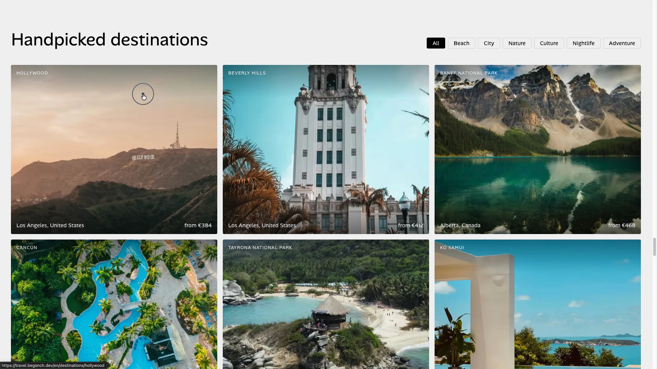The height and width of the screenshot is (369, 657).
Task: Click the 'Handpicked destinations' heading
Action: pos(109,40)
